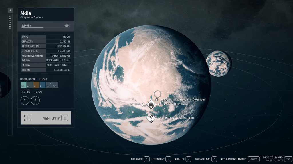Click the Akila planet title

[x=25, y=13]
